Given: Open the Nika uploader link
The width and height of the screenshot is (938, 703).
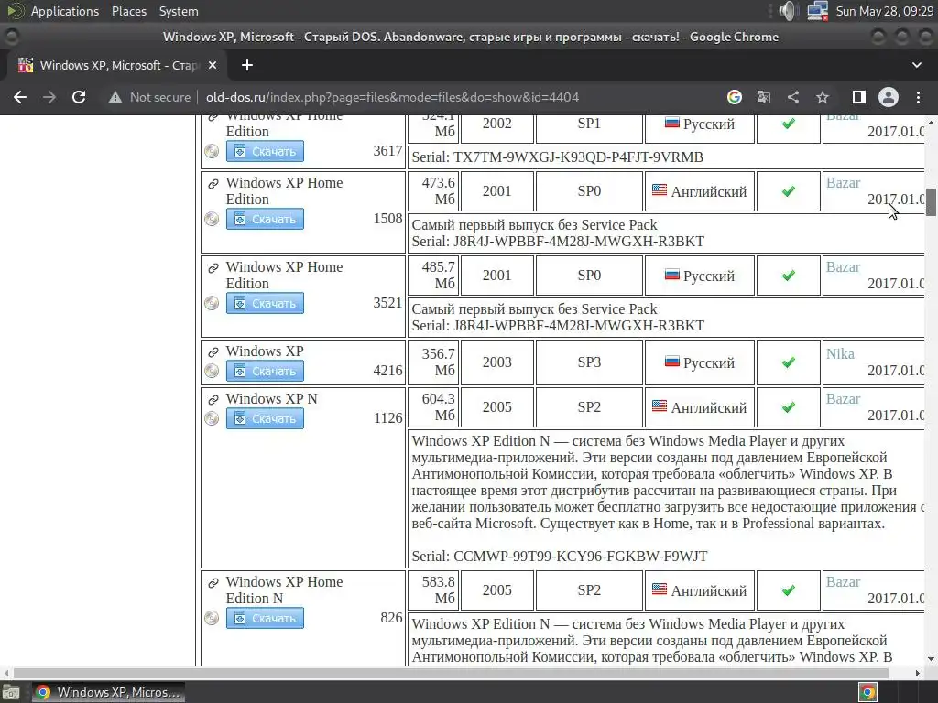Looking at the screenshot, I should [840, 354].
